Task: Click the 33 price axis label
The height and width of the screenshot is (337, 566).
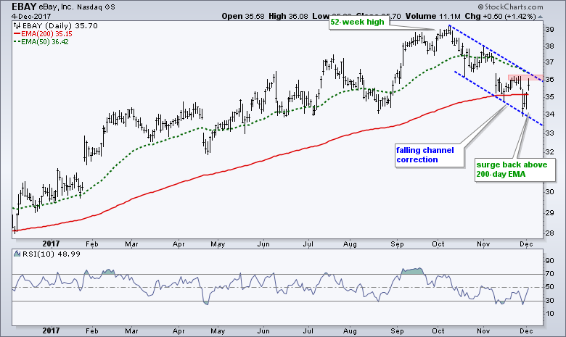Action: [549, 133]
